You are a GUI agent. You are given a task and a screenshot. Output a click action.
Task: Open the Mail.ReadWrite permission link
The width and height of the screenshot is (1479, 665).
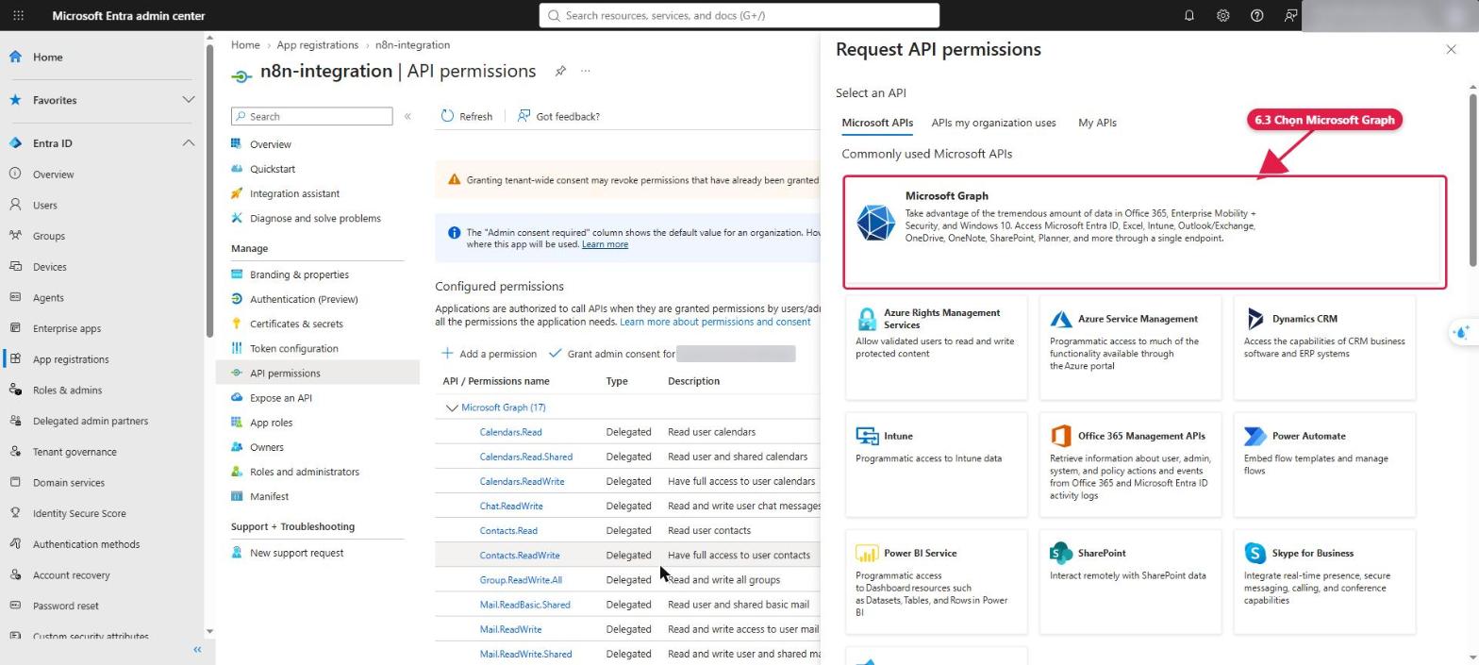tap(510, 629)
